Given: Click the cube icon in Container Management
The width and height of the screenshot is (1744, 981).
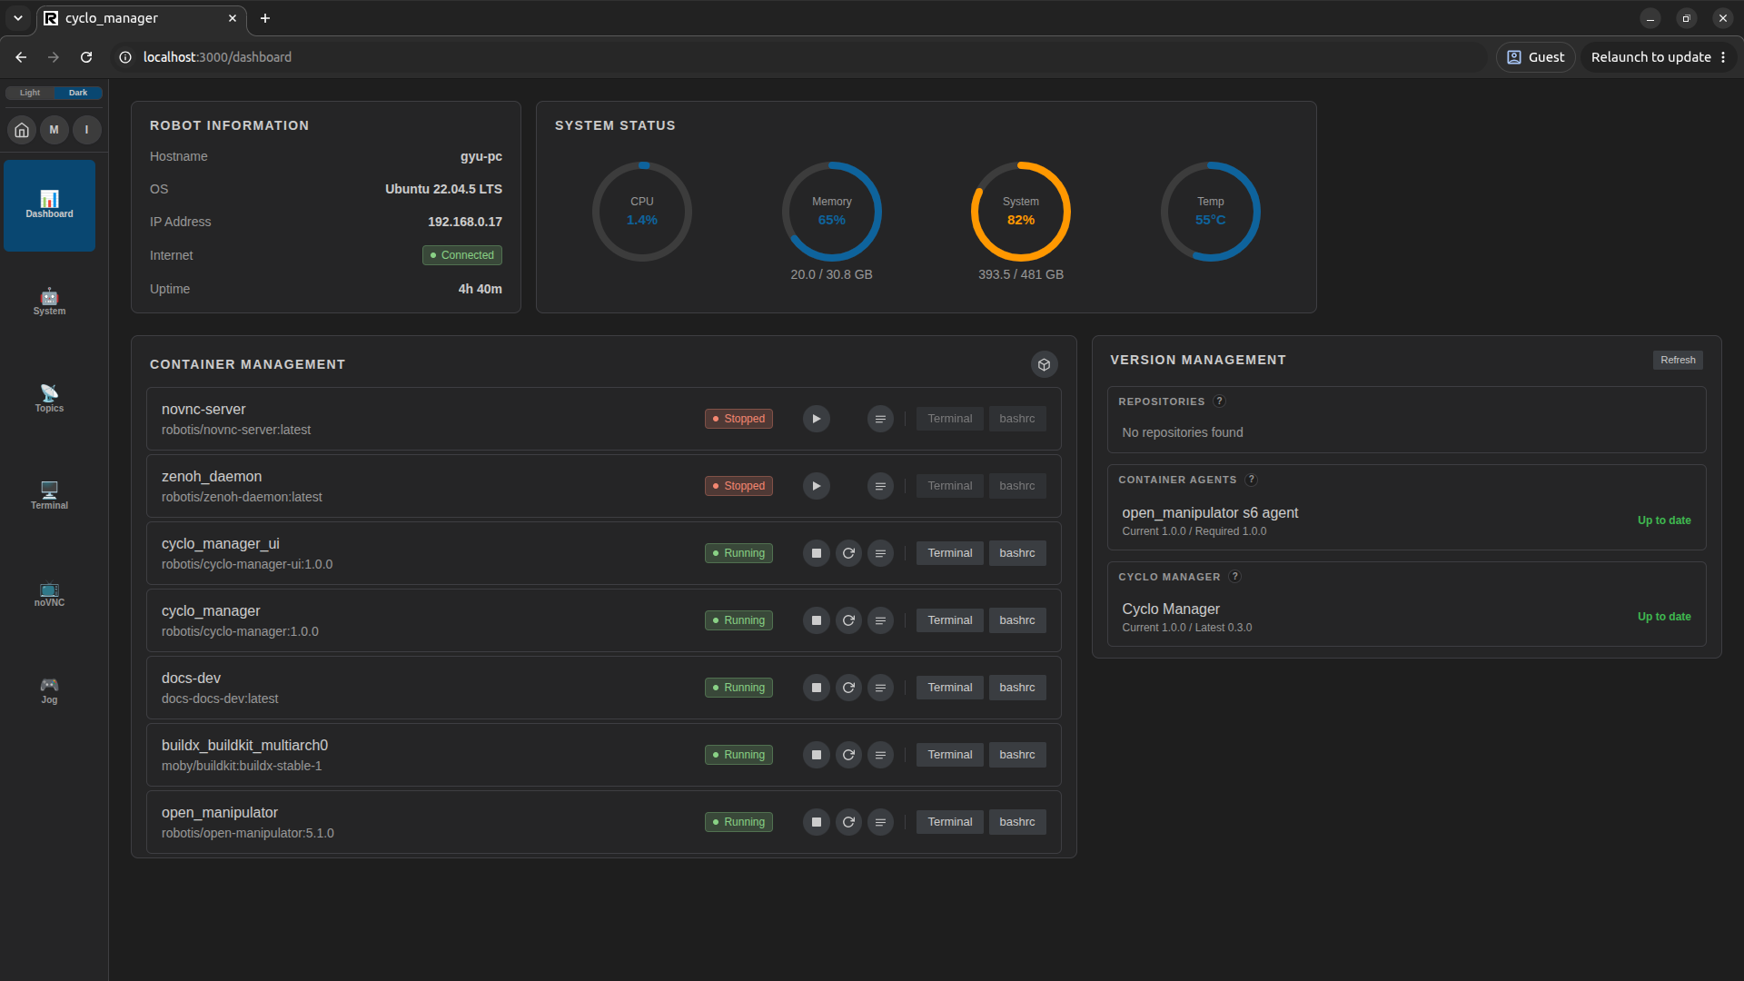Looking at the screenshot, I should point(1044,364).
